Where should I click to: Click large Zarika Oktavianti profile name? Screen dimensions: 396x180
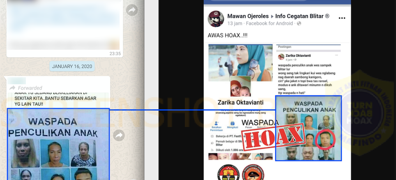[240, 103]
